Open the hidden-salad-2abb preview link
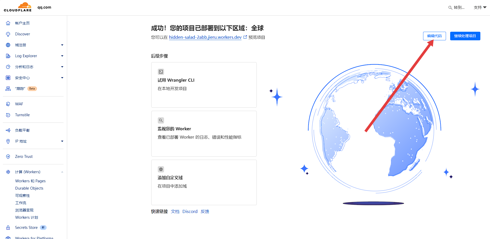Screen dimensions: 490x239 (x=205, y=37)
